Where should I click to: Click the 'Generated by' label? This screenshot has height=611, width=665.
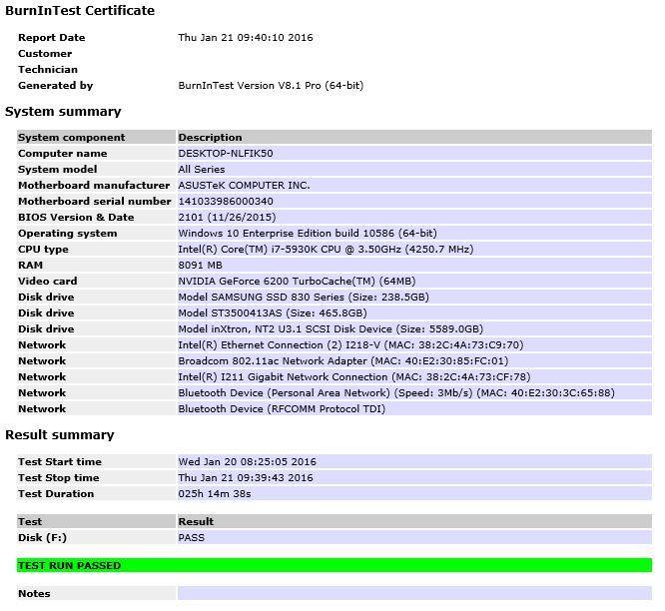pyautogui.click(x=56, y=86)
